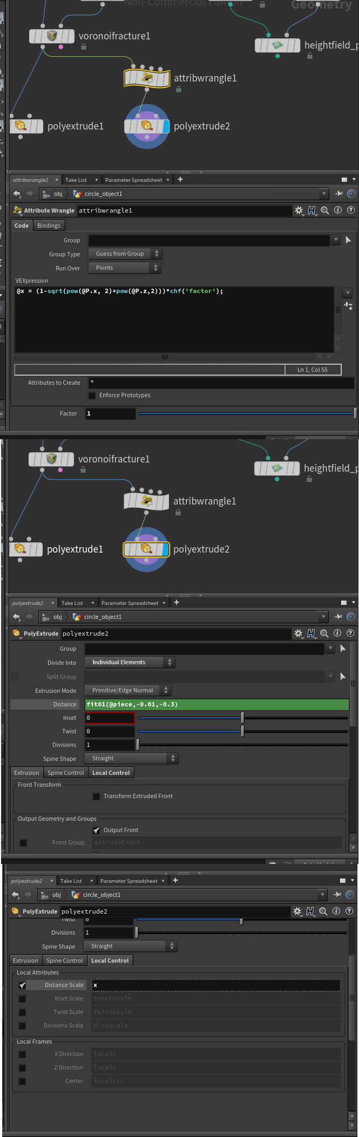Click the Attributes to Create input field
359x1137 pixels.
coord(221,383)
